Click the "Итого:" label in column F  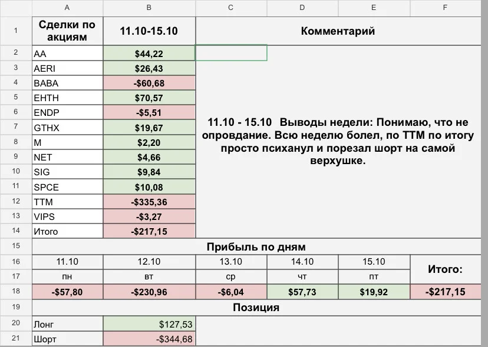pyautogui.click(x=446, y=269)
